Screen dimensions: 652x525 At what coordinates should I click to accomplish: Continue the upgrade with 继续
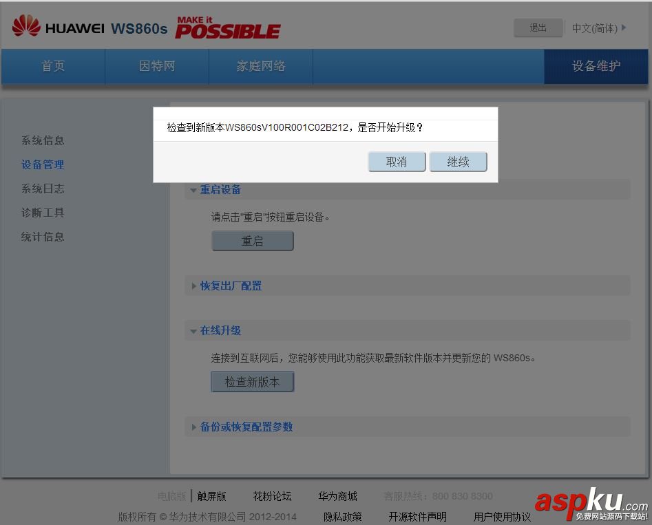[x=458, y=161]
